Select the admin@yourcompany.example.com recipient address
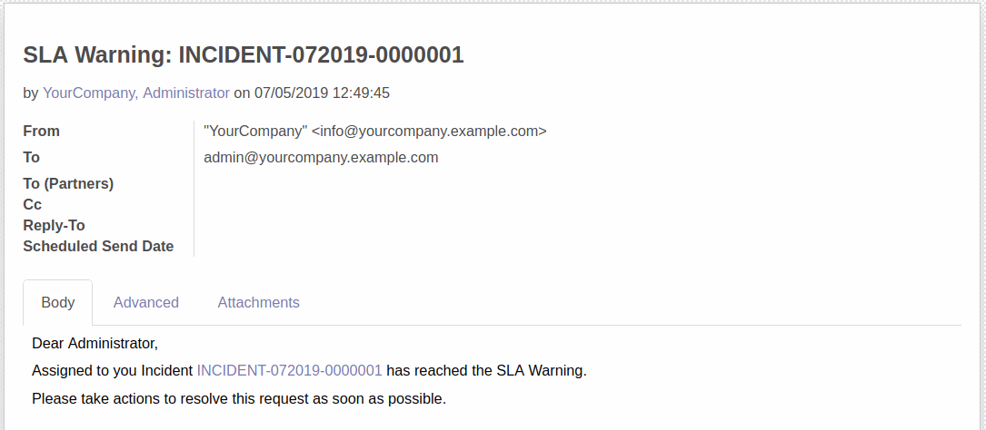This screenshot has width=986, height=430. coord(321,158)
